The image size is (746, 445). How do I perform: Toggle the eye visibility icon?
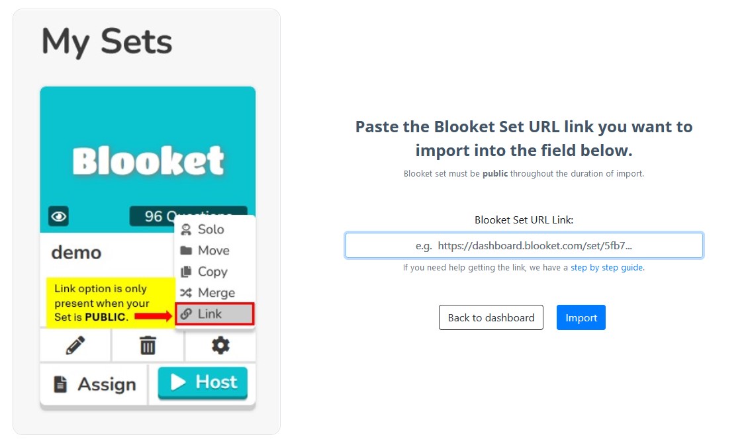tap(58, 216)
